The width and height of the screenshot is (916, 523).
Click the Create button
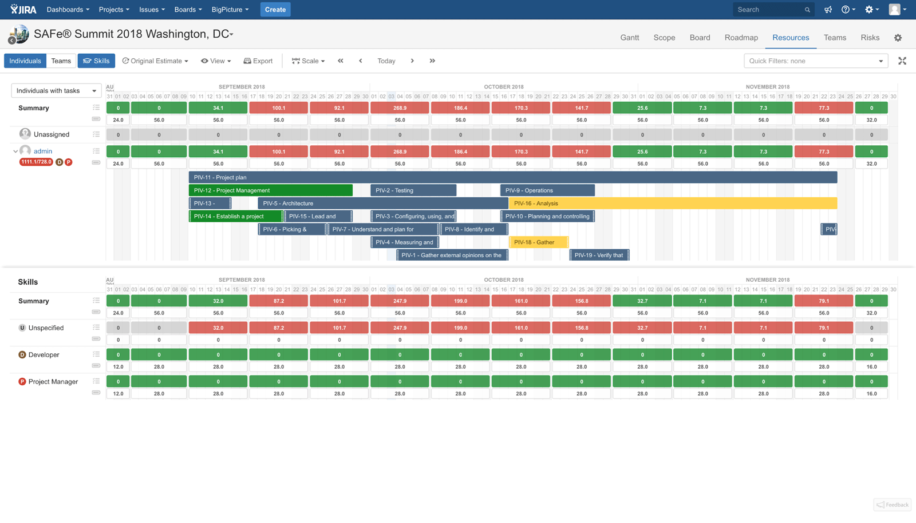click(275, 9)
